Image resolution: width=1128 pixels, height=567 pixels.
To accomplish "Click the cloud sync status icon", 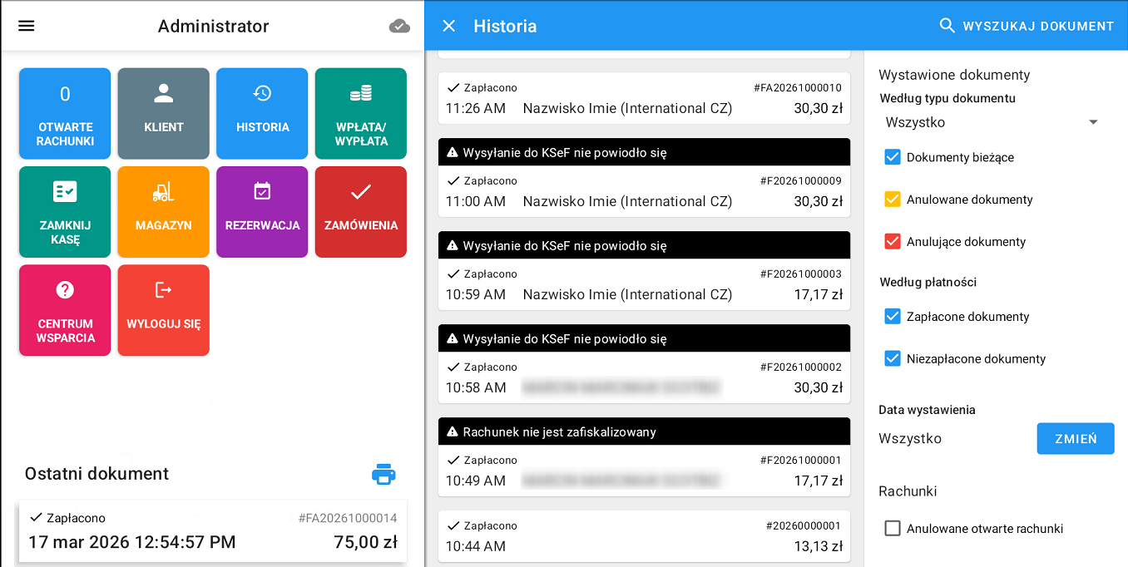I will pyautogui.click(x=399, y=26).
